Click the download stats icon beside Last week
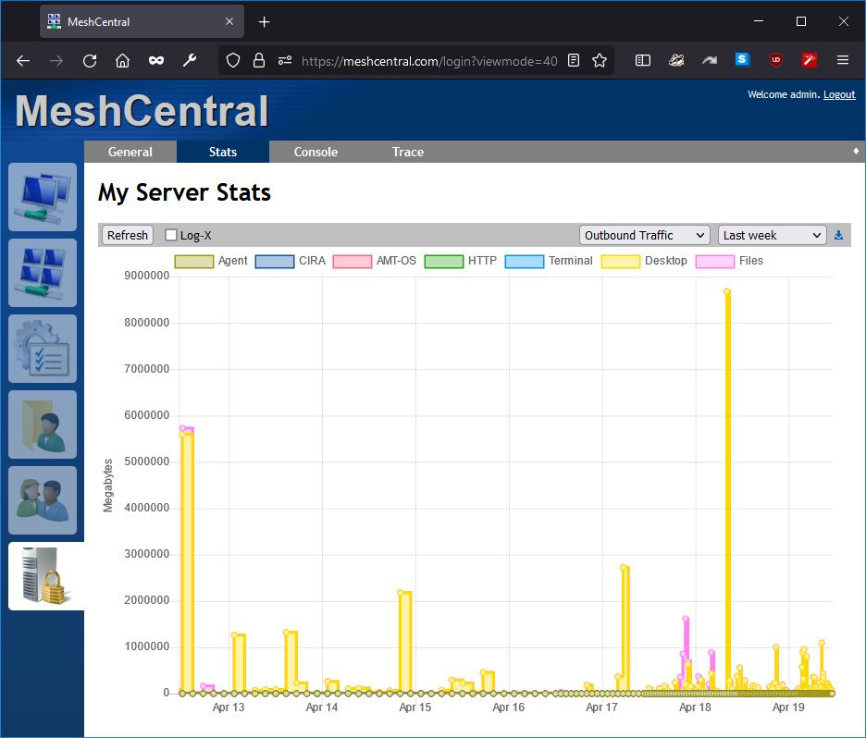The image size is (866, 738). (838, 235)
